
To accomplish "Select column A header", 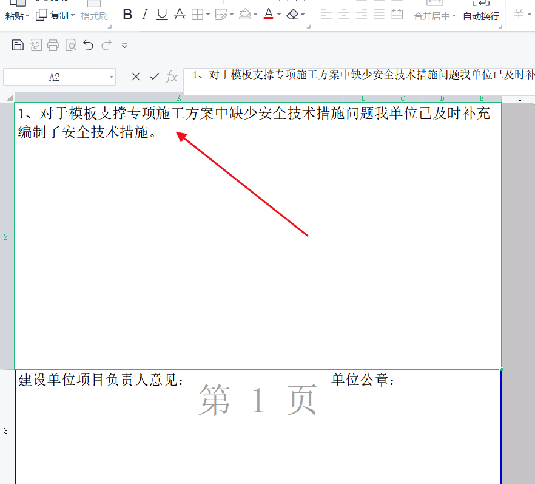I will click(x=179, y=99).
